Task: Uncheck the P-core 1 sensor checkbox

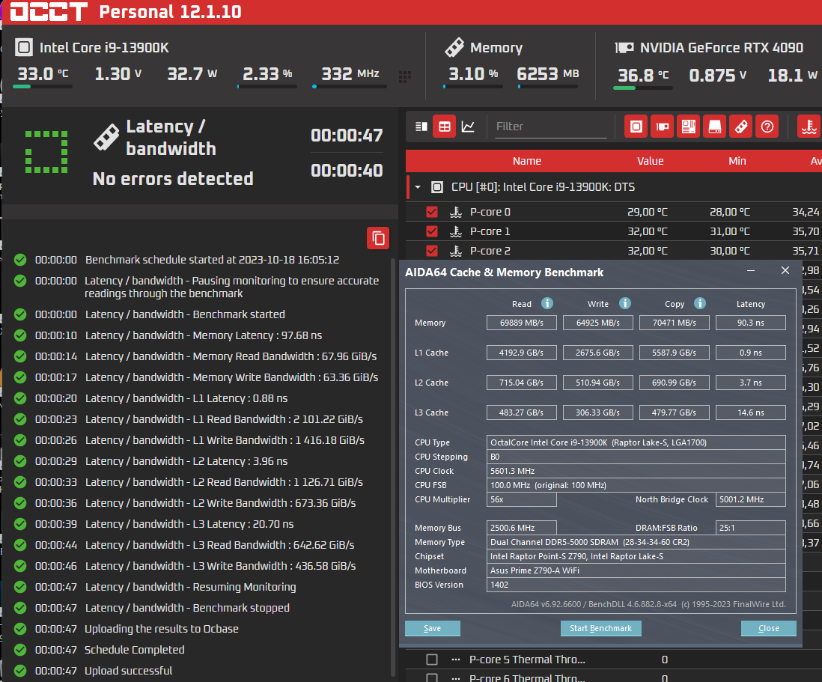Action: point(432,231)
